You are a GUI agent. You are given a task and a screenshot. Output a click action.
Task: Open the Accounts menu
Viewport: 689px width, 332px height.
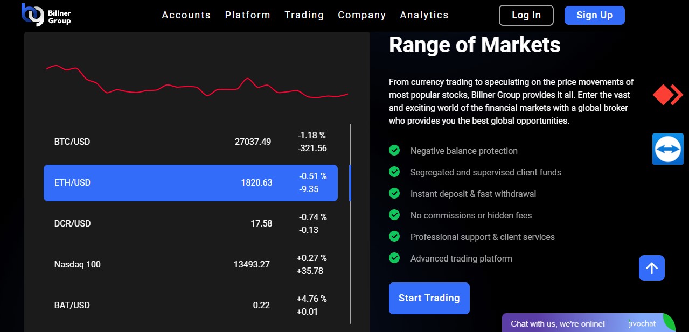pyautogui.click(x=186, y=15)
